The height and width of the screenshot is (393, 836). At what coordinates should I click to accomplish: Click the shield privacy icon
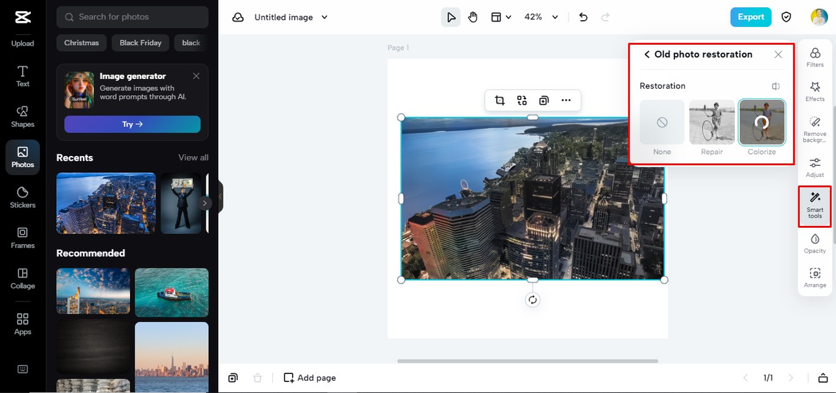(786, 17)
